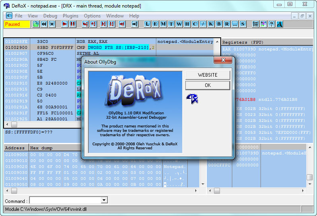Open the View menu
The height and width of the screenshot is (216, 317).
coord(33,16)
